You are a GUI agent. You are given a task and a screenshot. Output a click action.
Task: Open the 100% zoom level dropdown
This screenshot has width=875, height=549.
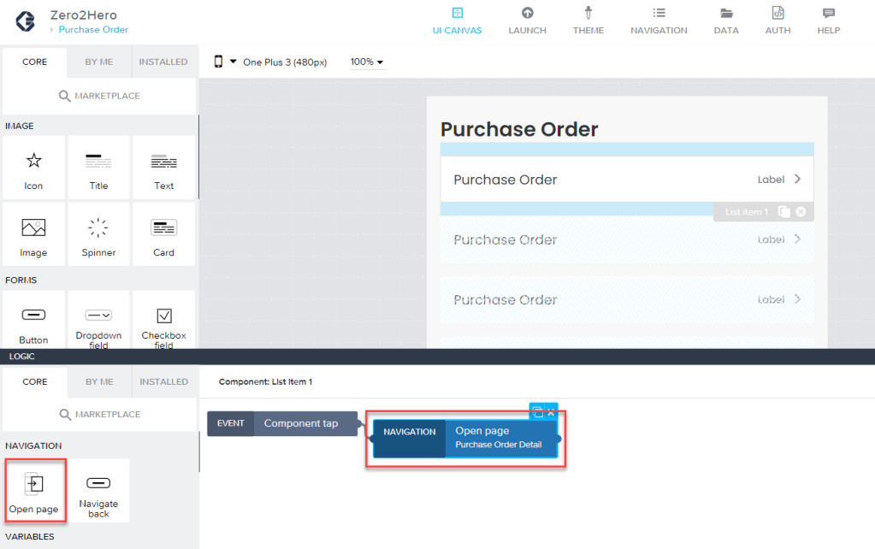367,62
